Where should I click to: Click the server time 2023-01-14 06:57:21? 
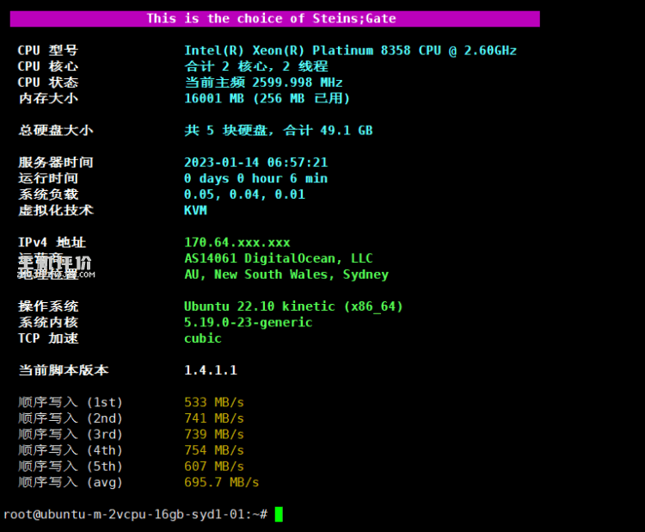[x=255, y=163]
